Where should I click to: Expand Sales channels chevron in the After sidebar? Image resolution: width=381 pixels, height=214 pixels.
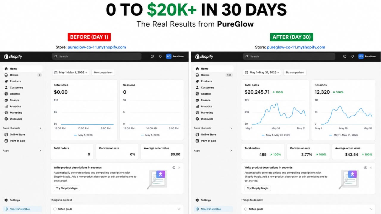[x=231, y=128]
